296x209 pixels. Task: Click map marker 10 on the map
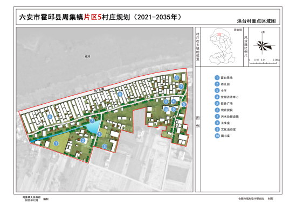pyautogui.click(x=166, y=109)
